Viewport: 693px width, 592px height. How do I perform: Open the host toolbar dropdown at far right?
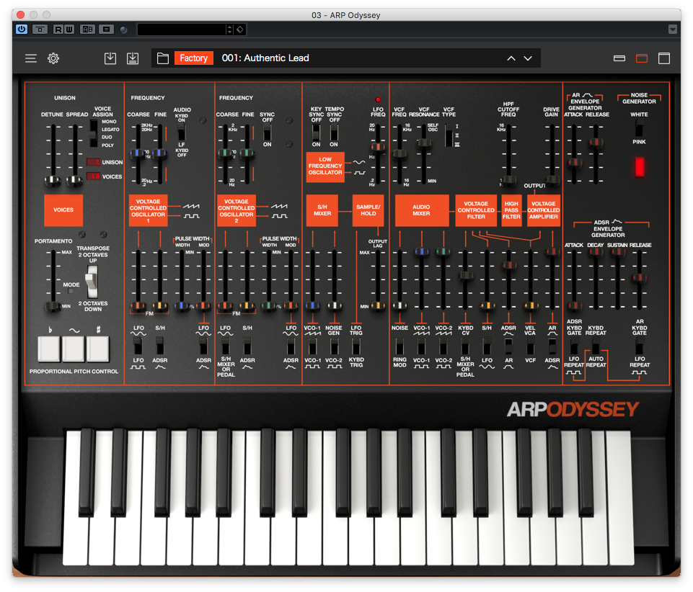coord(673,30)
